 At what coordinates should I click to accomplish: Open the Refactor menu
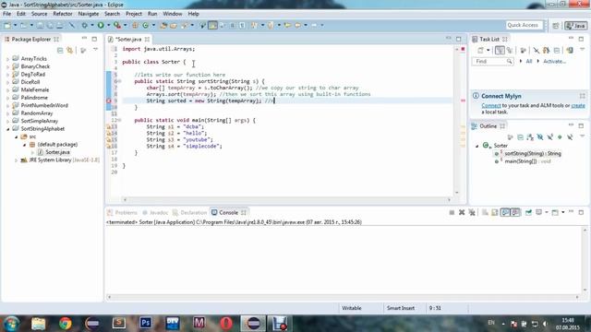(63, 14)
